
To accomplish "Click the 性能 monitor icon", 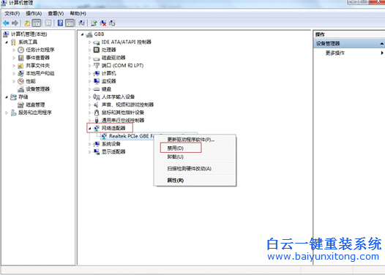I will (x=21, y=81).
